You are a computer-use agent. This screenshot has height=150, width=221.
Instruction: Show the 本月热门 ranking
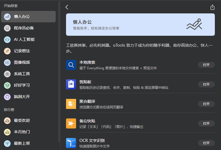pos(28,132)
